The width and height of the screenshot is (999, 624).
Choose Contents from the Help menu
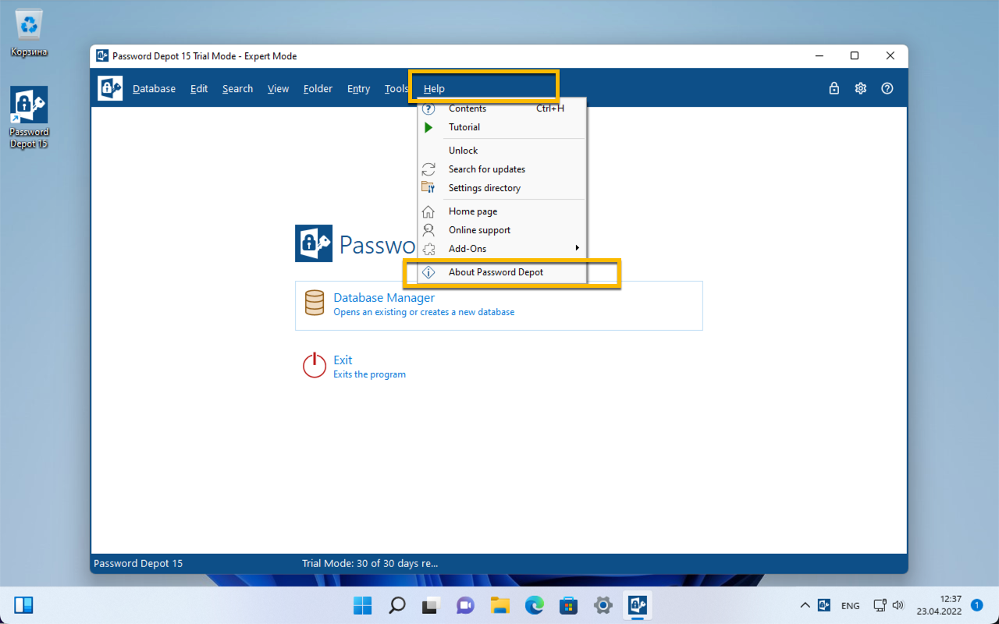tap(502, 109)
